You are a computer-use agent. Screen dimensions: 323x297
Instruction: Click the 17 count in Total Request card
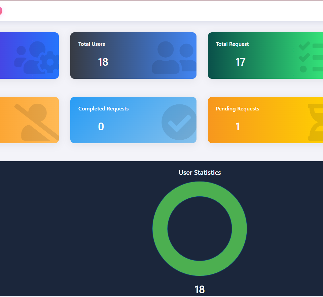click(240, 62)
